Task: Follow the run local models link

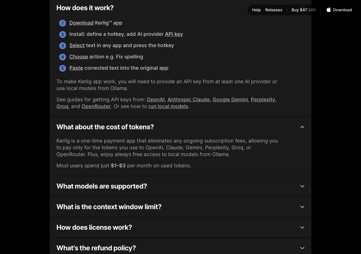Action: (168, 106)
